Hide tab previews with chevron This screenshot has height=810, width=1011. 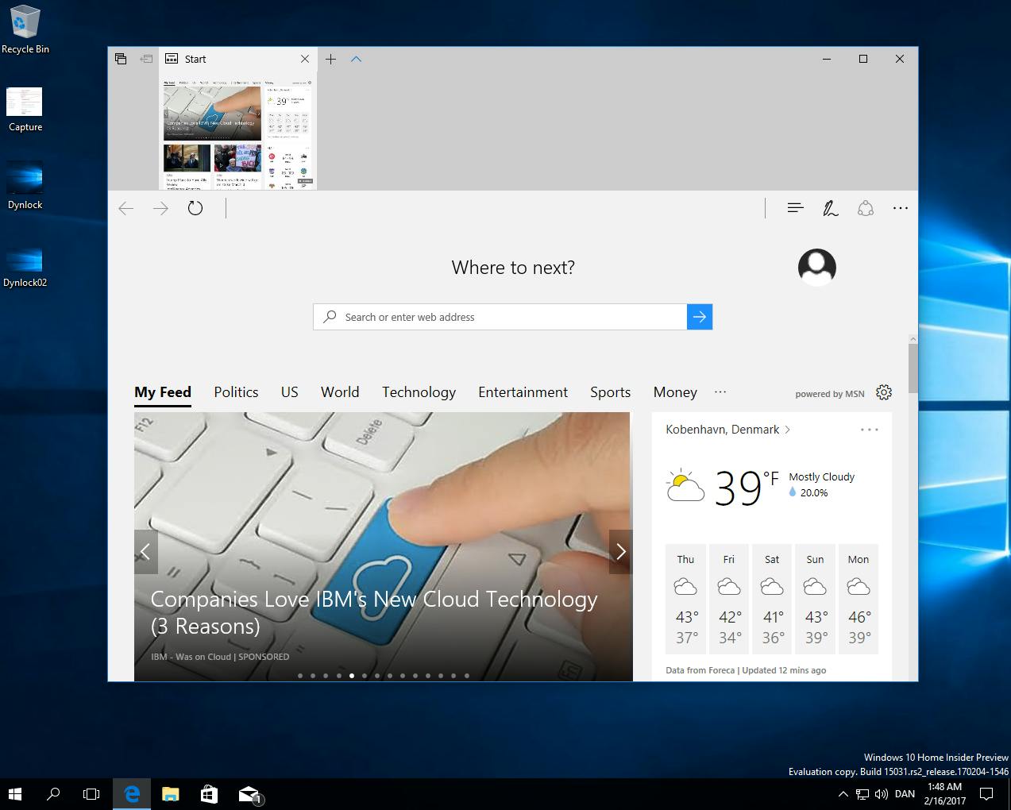tap(357, 59)
